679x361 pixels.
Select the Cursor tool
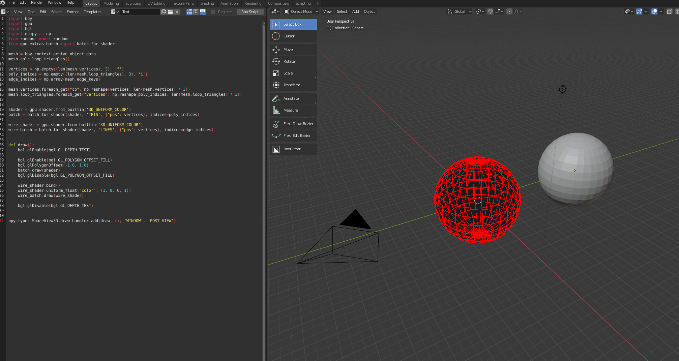point(293,36)
